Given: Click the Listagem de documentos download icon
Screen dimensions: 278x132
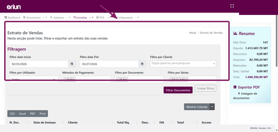Looking at the screenshot, I should (239, 93).
